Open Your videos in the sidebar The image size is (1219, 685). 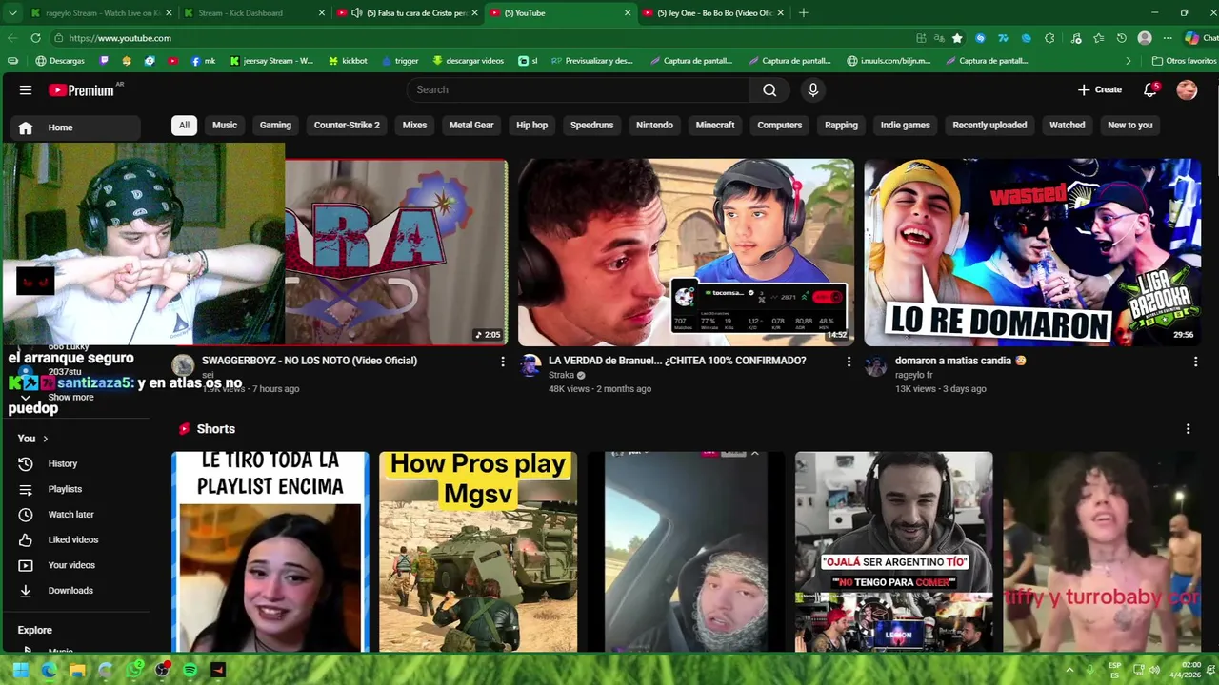pyautogui.click(x=71, y=565)
